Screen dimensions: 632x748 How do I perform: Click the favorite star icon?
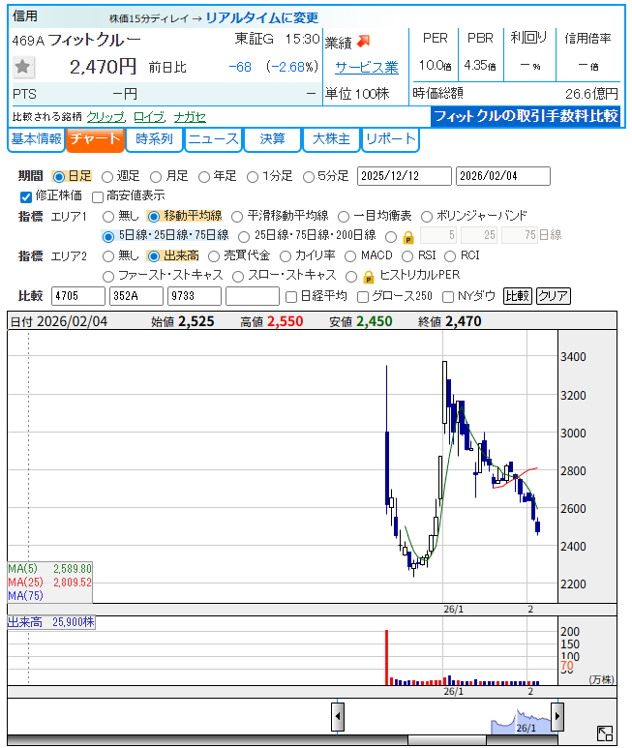(x=23, y=67)
